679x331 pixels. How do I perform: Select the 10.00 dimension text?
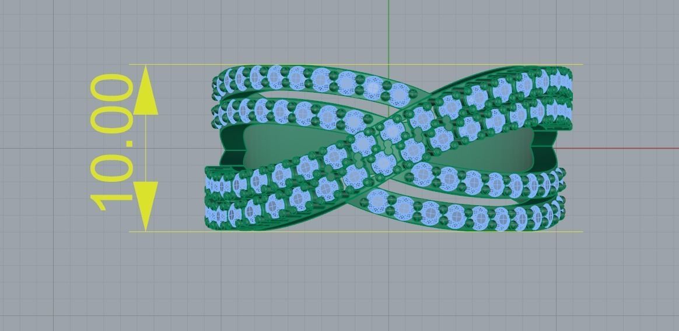(112, 142)
